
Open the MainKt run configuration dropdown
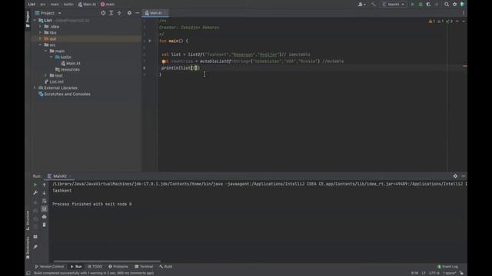(393, 5)
